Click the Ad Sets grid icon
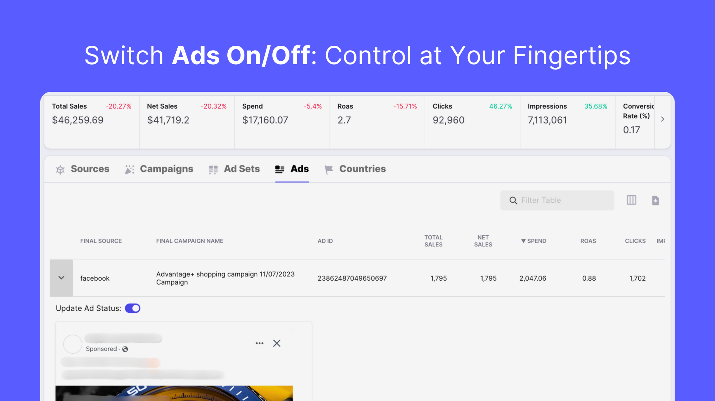The image size is (715, 401). (x=213, y=170)
